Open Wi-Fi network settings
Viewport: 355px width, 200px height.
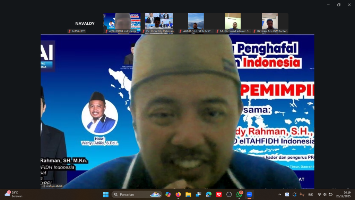point(319,194)
